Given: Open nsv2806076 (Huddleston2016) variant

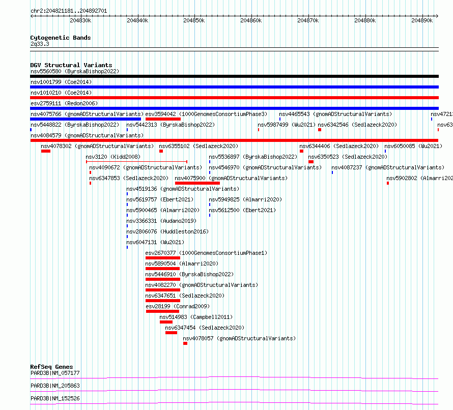Looking at the screenshot, I should [x=167, y=231].
